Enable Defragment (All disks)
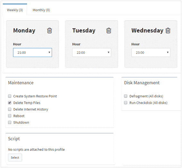182x168 pixels. pos(126,96)
